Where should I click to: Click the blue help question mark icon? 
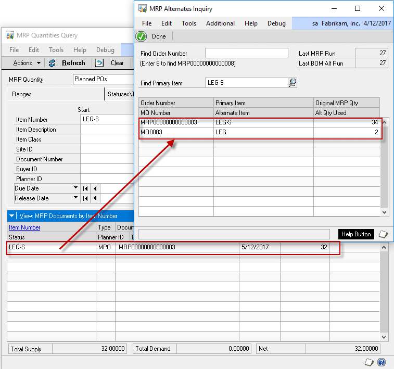point(382,362)
